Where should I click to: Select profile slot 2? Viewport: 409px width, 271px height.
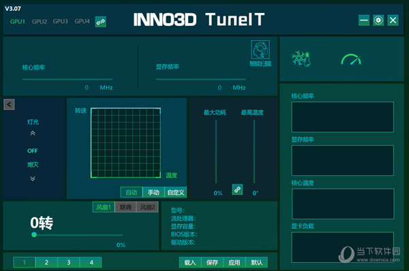point(46,262)
